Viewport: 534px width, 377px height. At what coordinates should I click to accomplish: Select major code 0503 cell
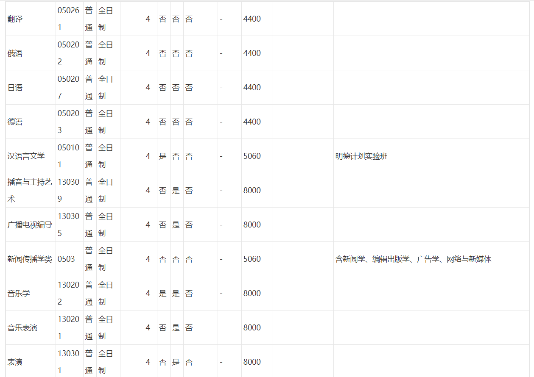(x=66, y=259)
